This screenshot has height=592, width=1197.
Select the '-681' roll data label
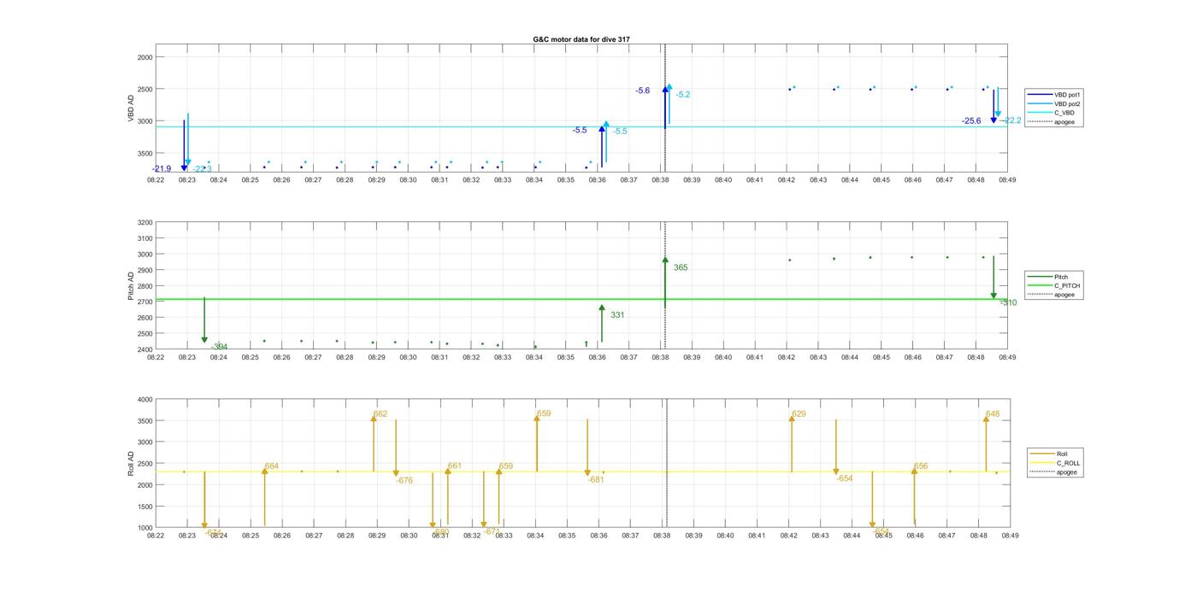[596, 480]
